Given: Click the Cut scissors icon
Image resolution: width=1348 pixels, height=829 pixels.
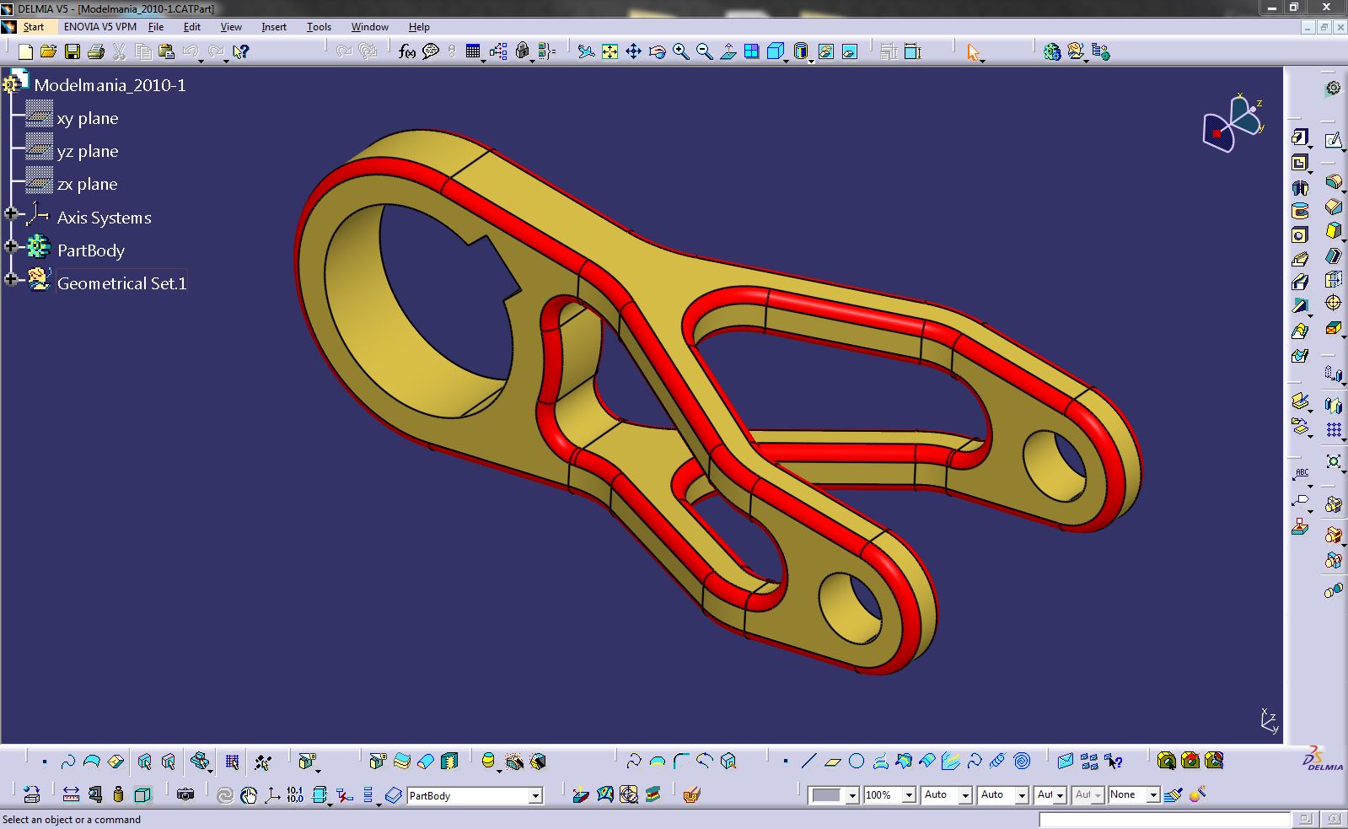Looking at the screenshot, I should 119,51.
